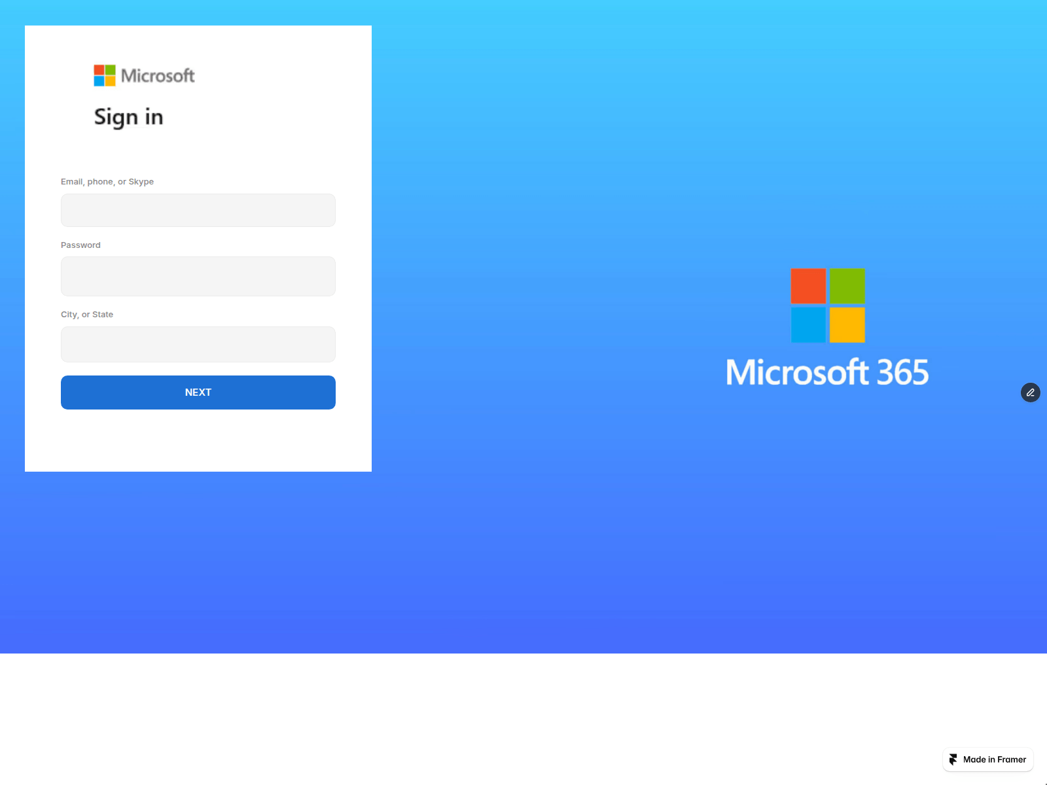Focus the Password input field
Viewport: 1047px width, 785px height.
(x=198, y=276)
